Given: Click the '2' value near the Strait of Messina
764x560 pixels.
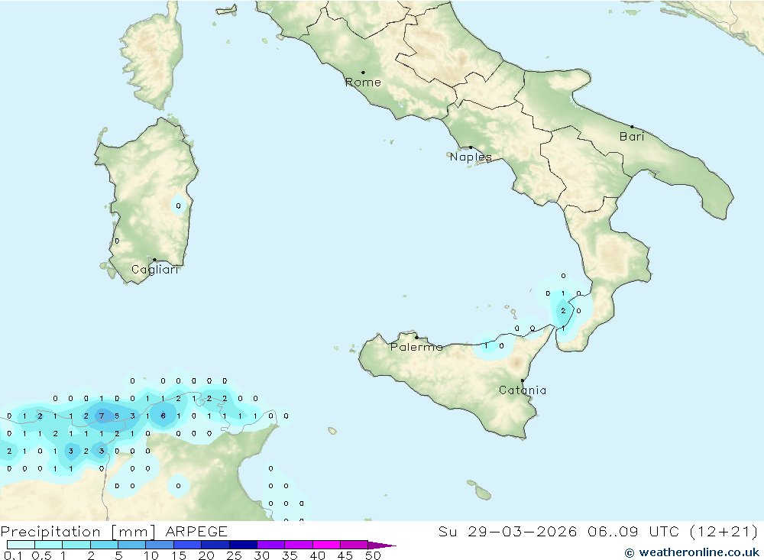Looking at the screenshot, I should point(563,311).
